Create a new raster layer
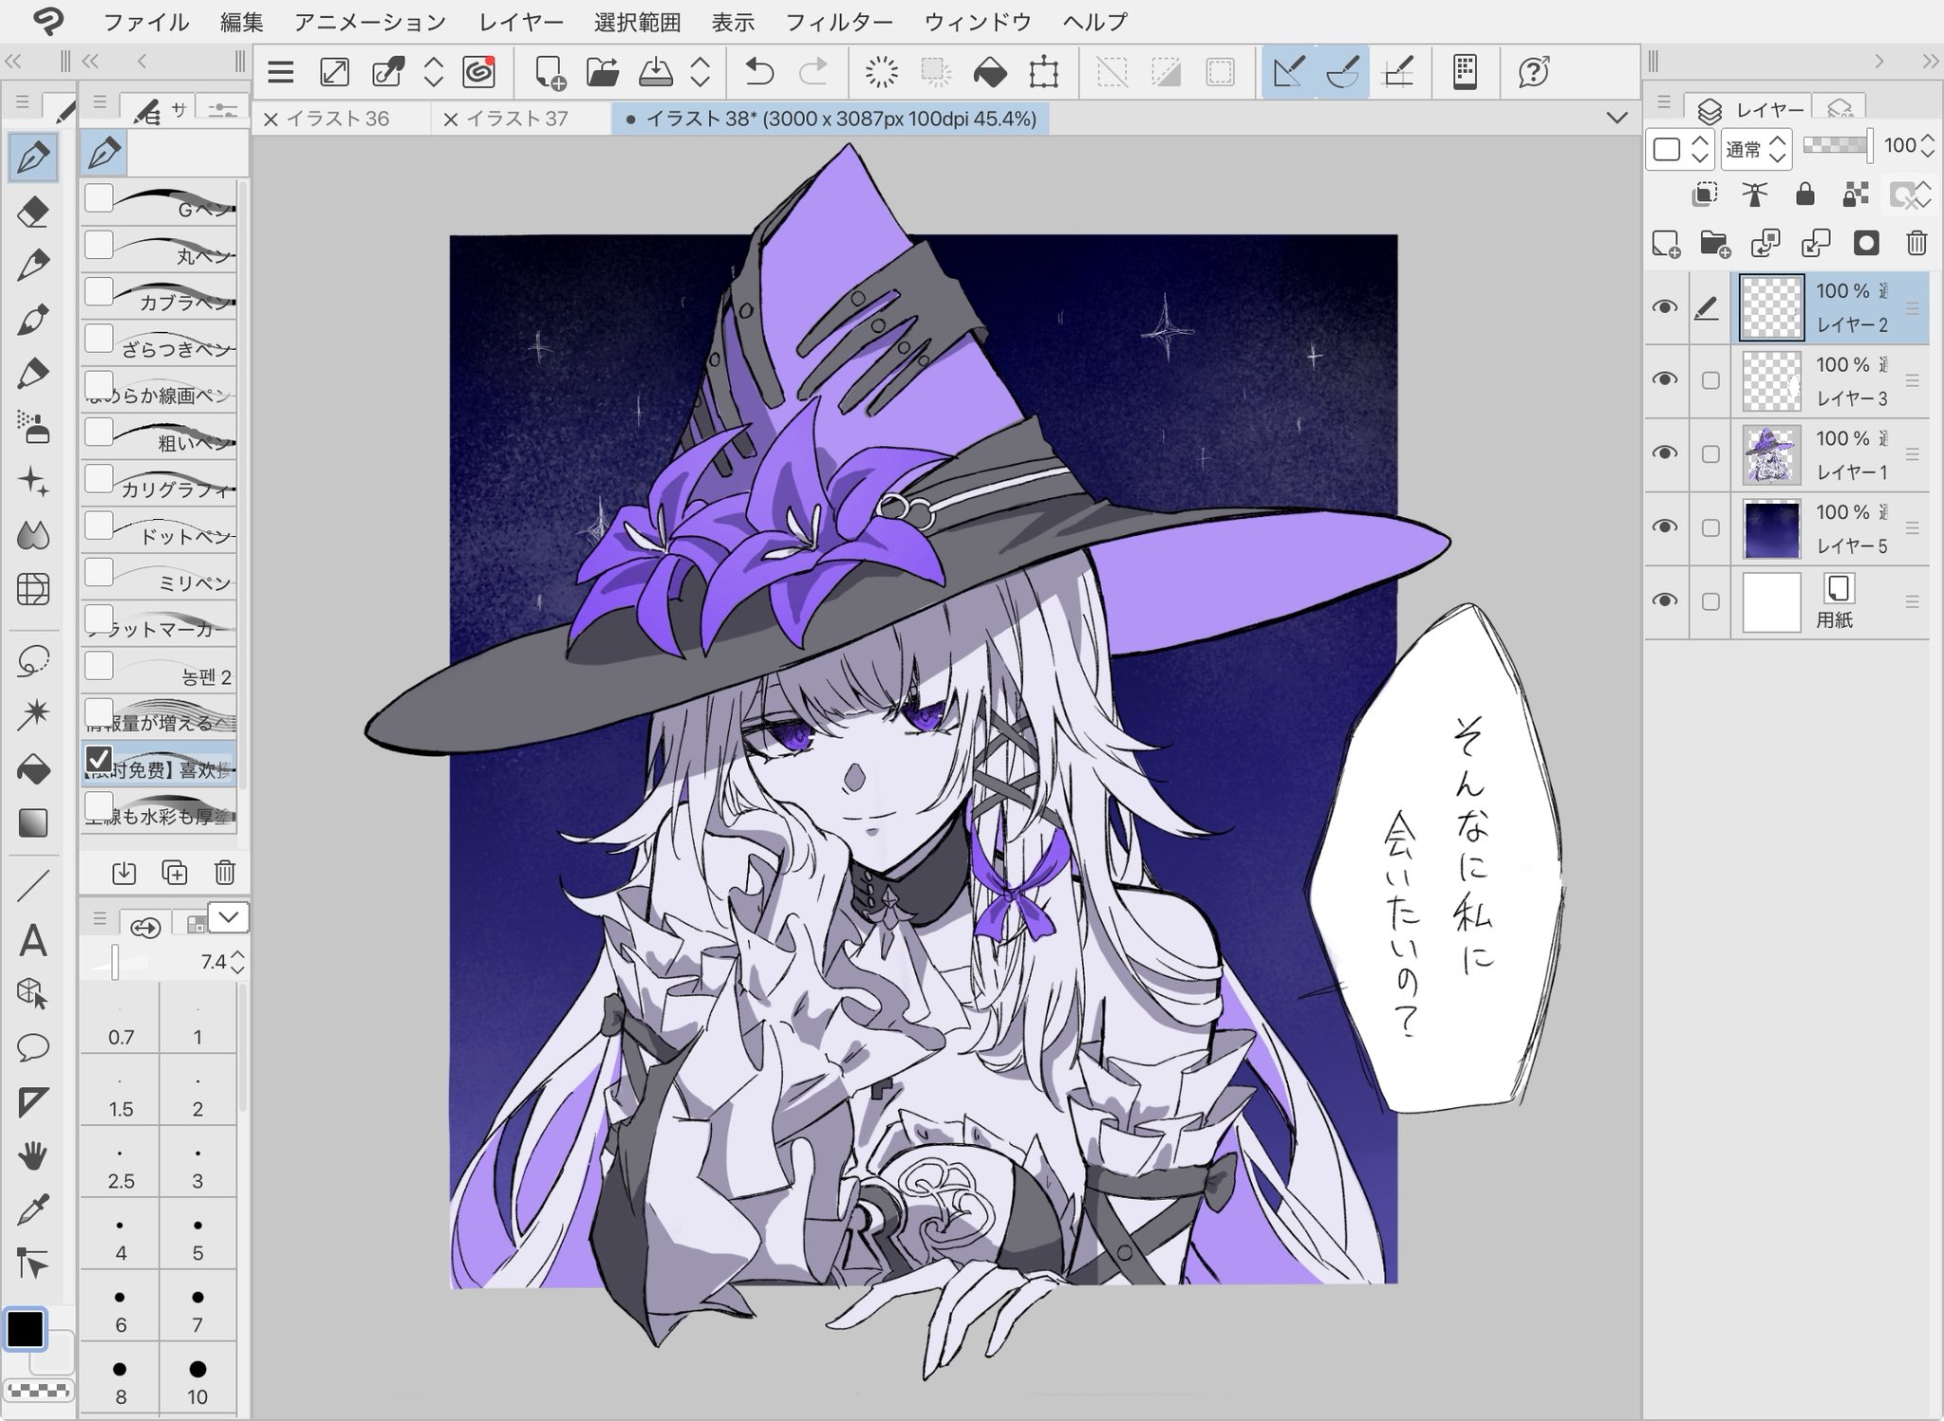This screenshot has height=1421, width=1944. (1665, 244)
